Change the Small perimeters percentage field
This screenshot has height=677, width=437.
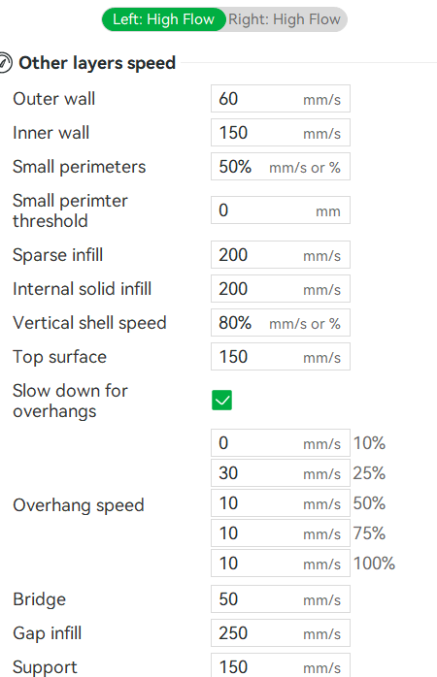pos(281,167)
